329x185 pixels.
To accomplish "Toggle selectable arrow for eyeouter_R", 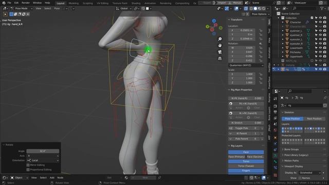I will click(x=316, y=44).
